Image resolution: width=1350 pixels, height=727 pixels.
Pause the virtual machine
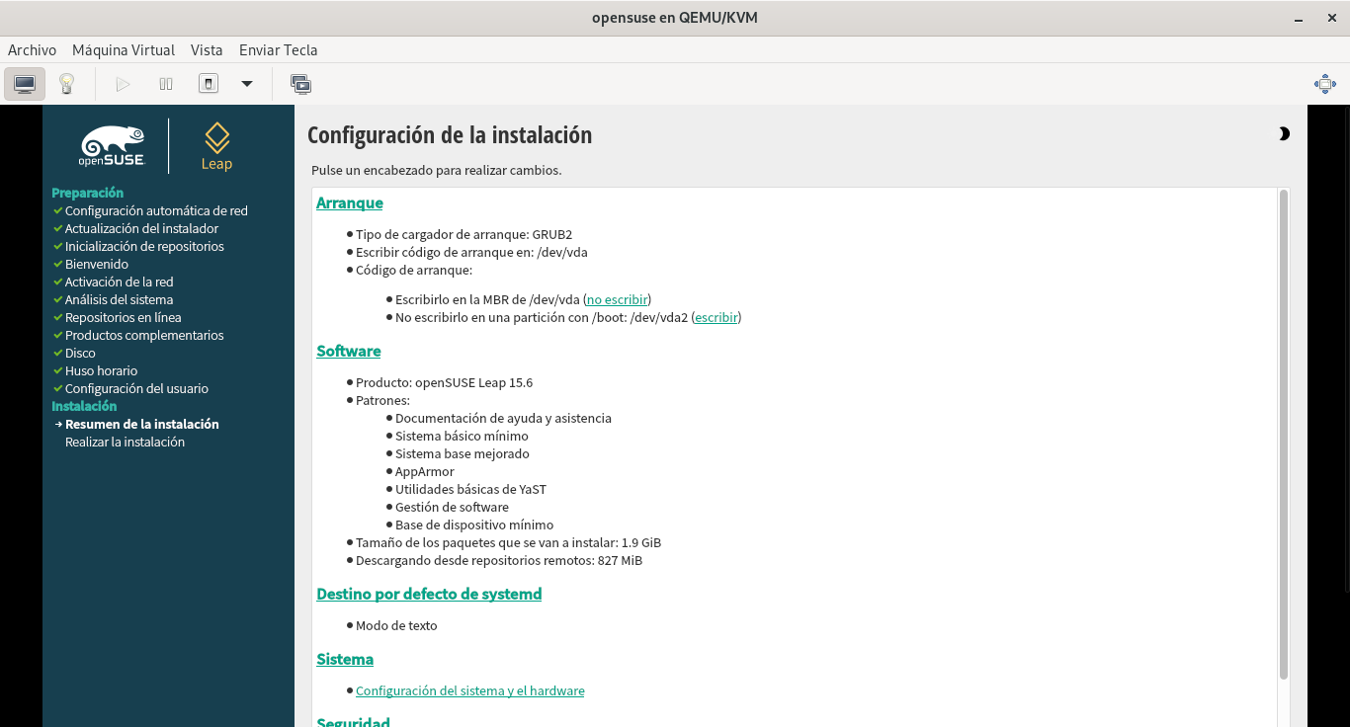tap(166, 84)
